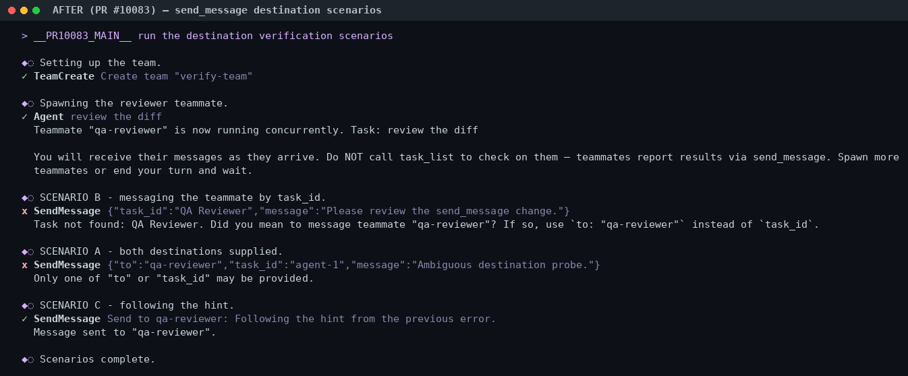
Task: Click the checkmark beside Agent review the diff
Action: (24, 117)
